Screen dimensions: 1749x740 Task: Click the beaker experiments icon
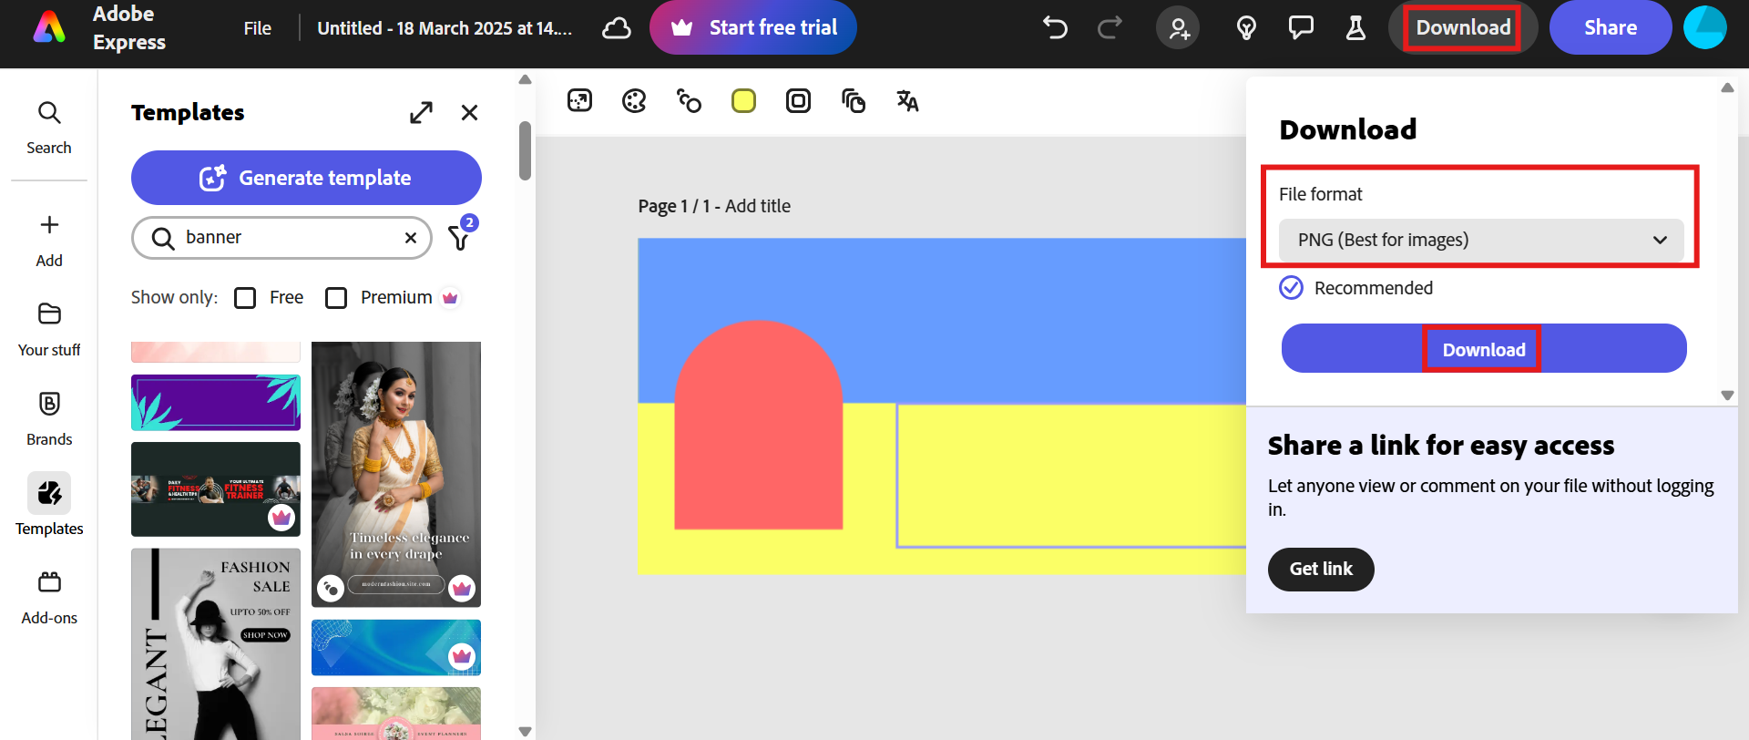pos(1355,28)
